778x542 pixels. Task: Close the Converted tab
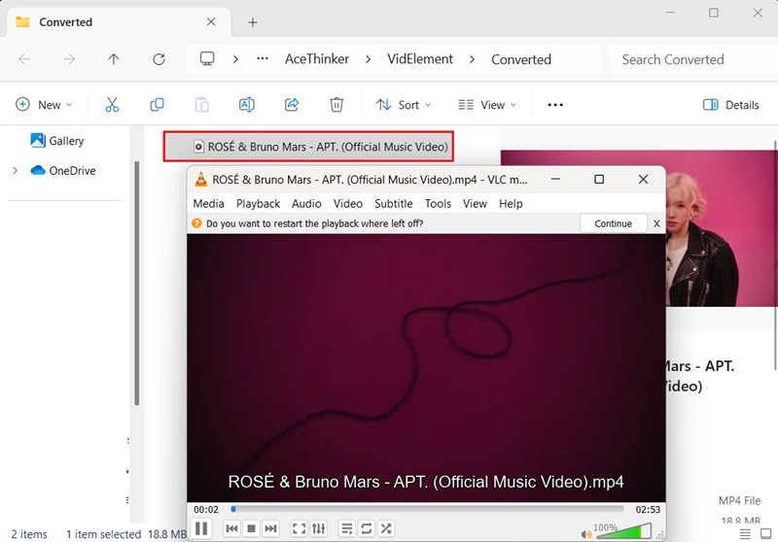point(211,21)
